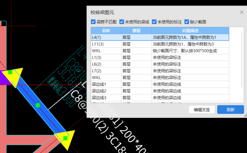Click the dialog resize grip icon

point(245,115)
